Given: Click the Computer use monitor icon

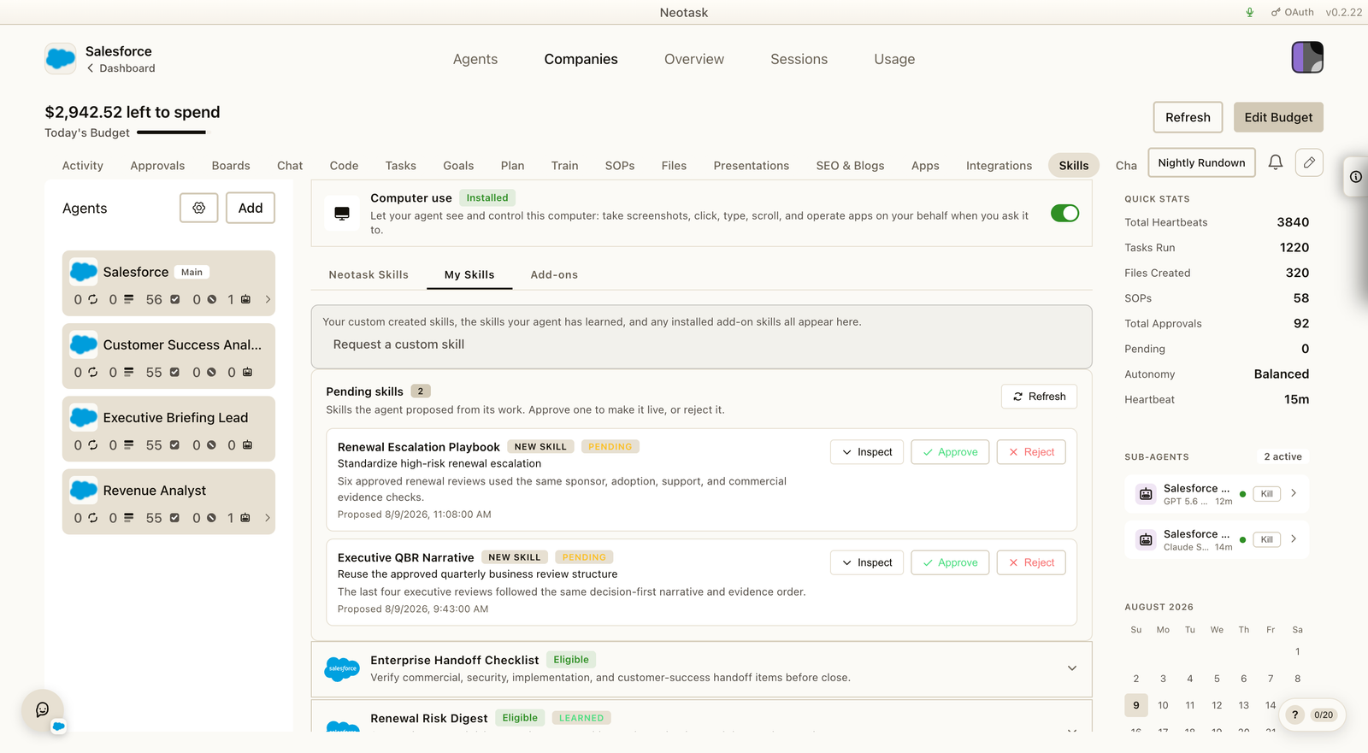Looking at the screenshot, I should click(342, 214).
